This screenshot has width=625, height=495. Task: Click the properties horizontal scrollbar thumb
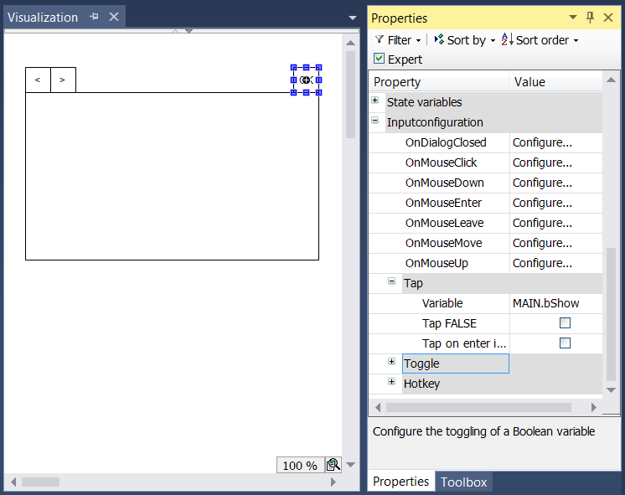click(x=478, y=407)
